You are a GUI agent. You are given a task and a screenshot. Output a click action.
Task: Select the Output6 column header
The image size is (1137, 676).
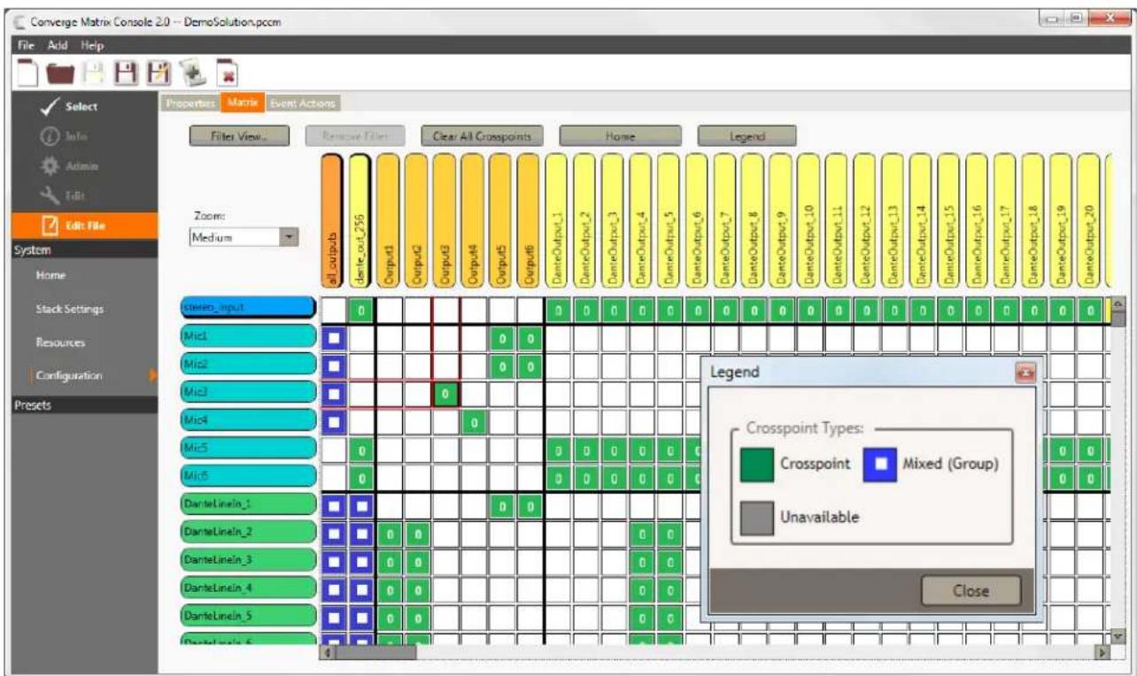(530, 219)
